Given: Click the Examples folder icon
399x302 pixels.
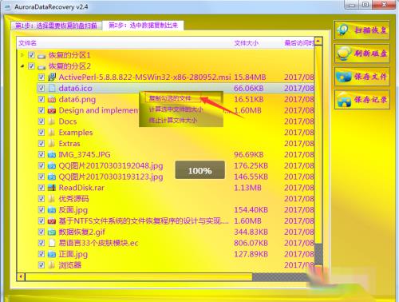Looking at the screenshot, I should tap(52, 133).
